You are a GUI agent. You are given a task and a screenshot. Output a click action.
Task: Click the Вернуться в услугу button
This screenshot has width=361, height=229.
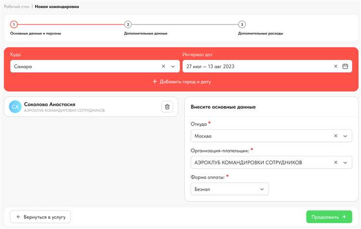coord(40,217)
